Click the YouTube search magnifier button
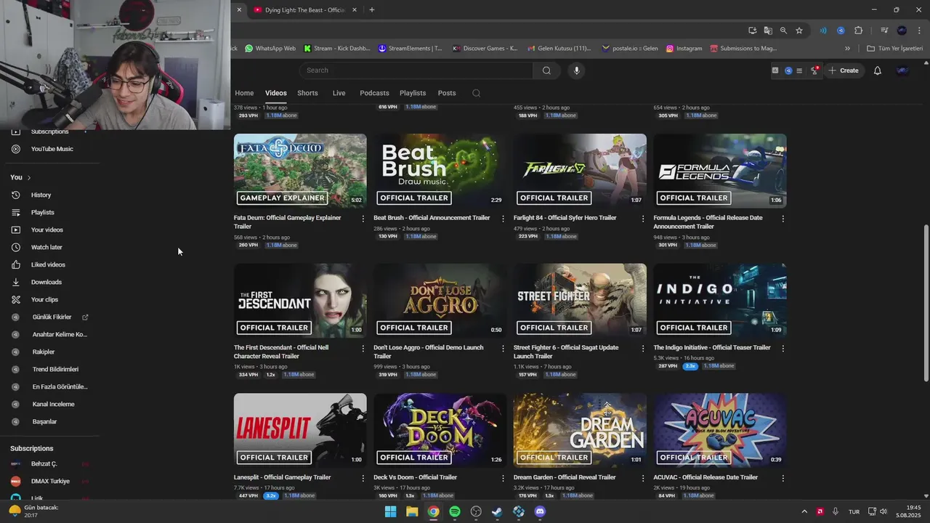This screenshot has height=523, width=930. coord(546,70)
